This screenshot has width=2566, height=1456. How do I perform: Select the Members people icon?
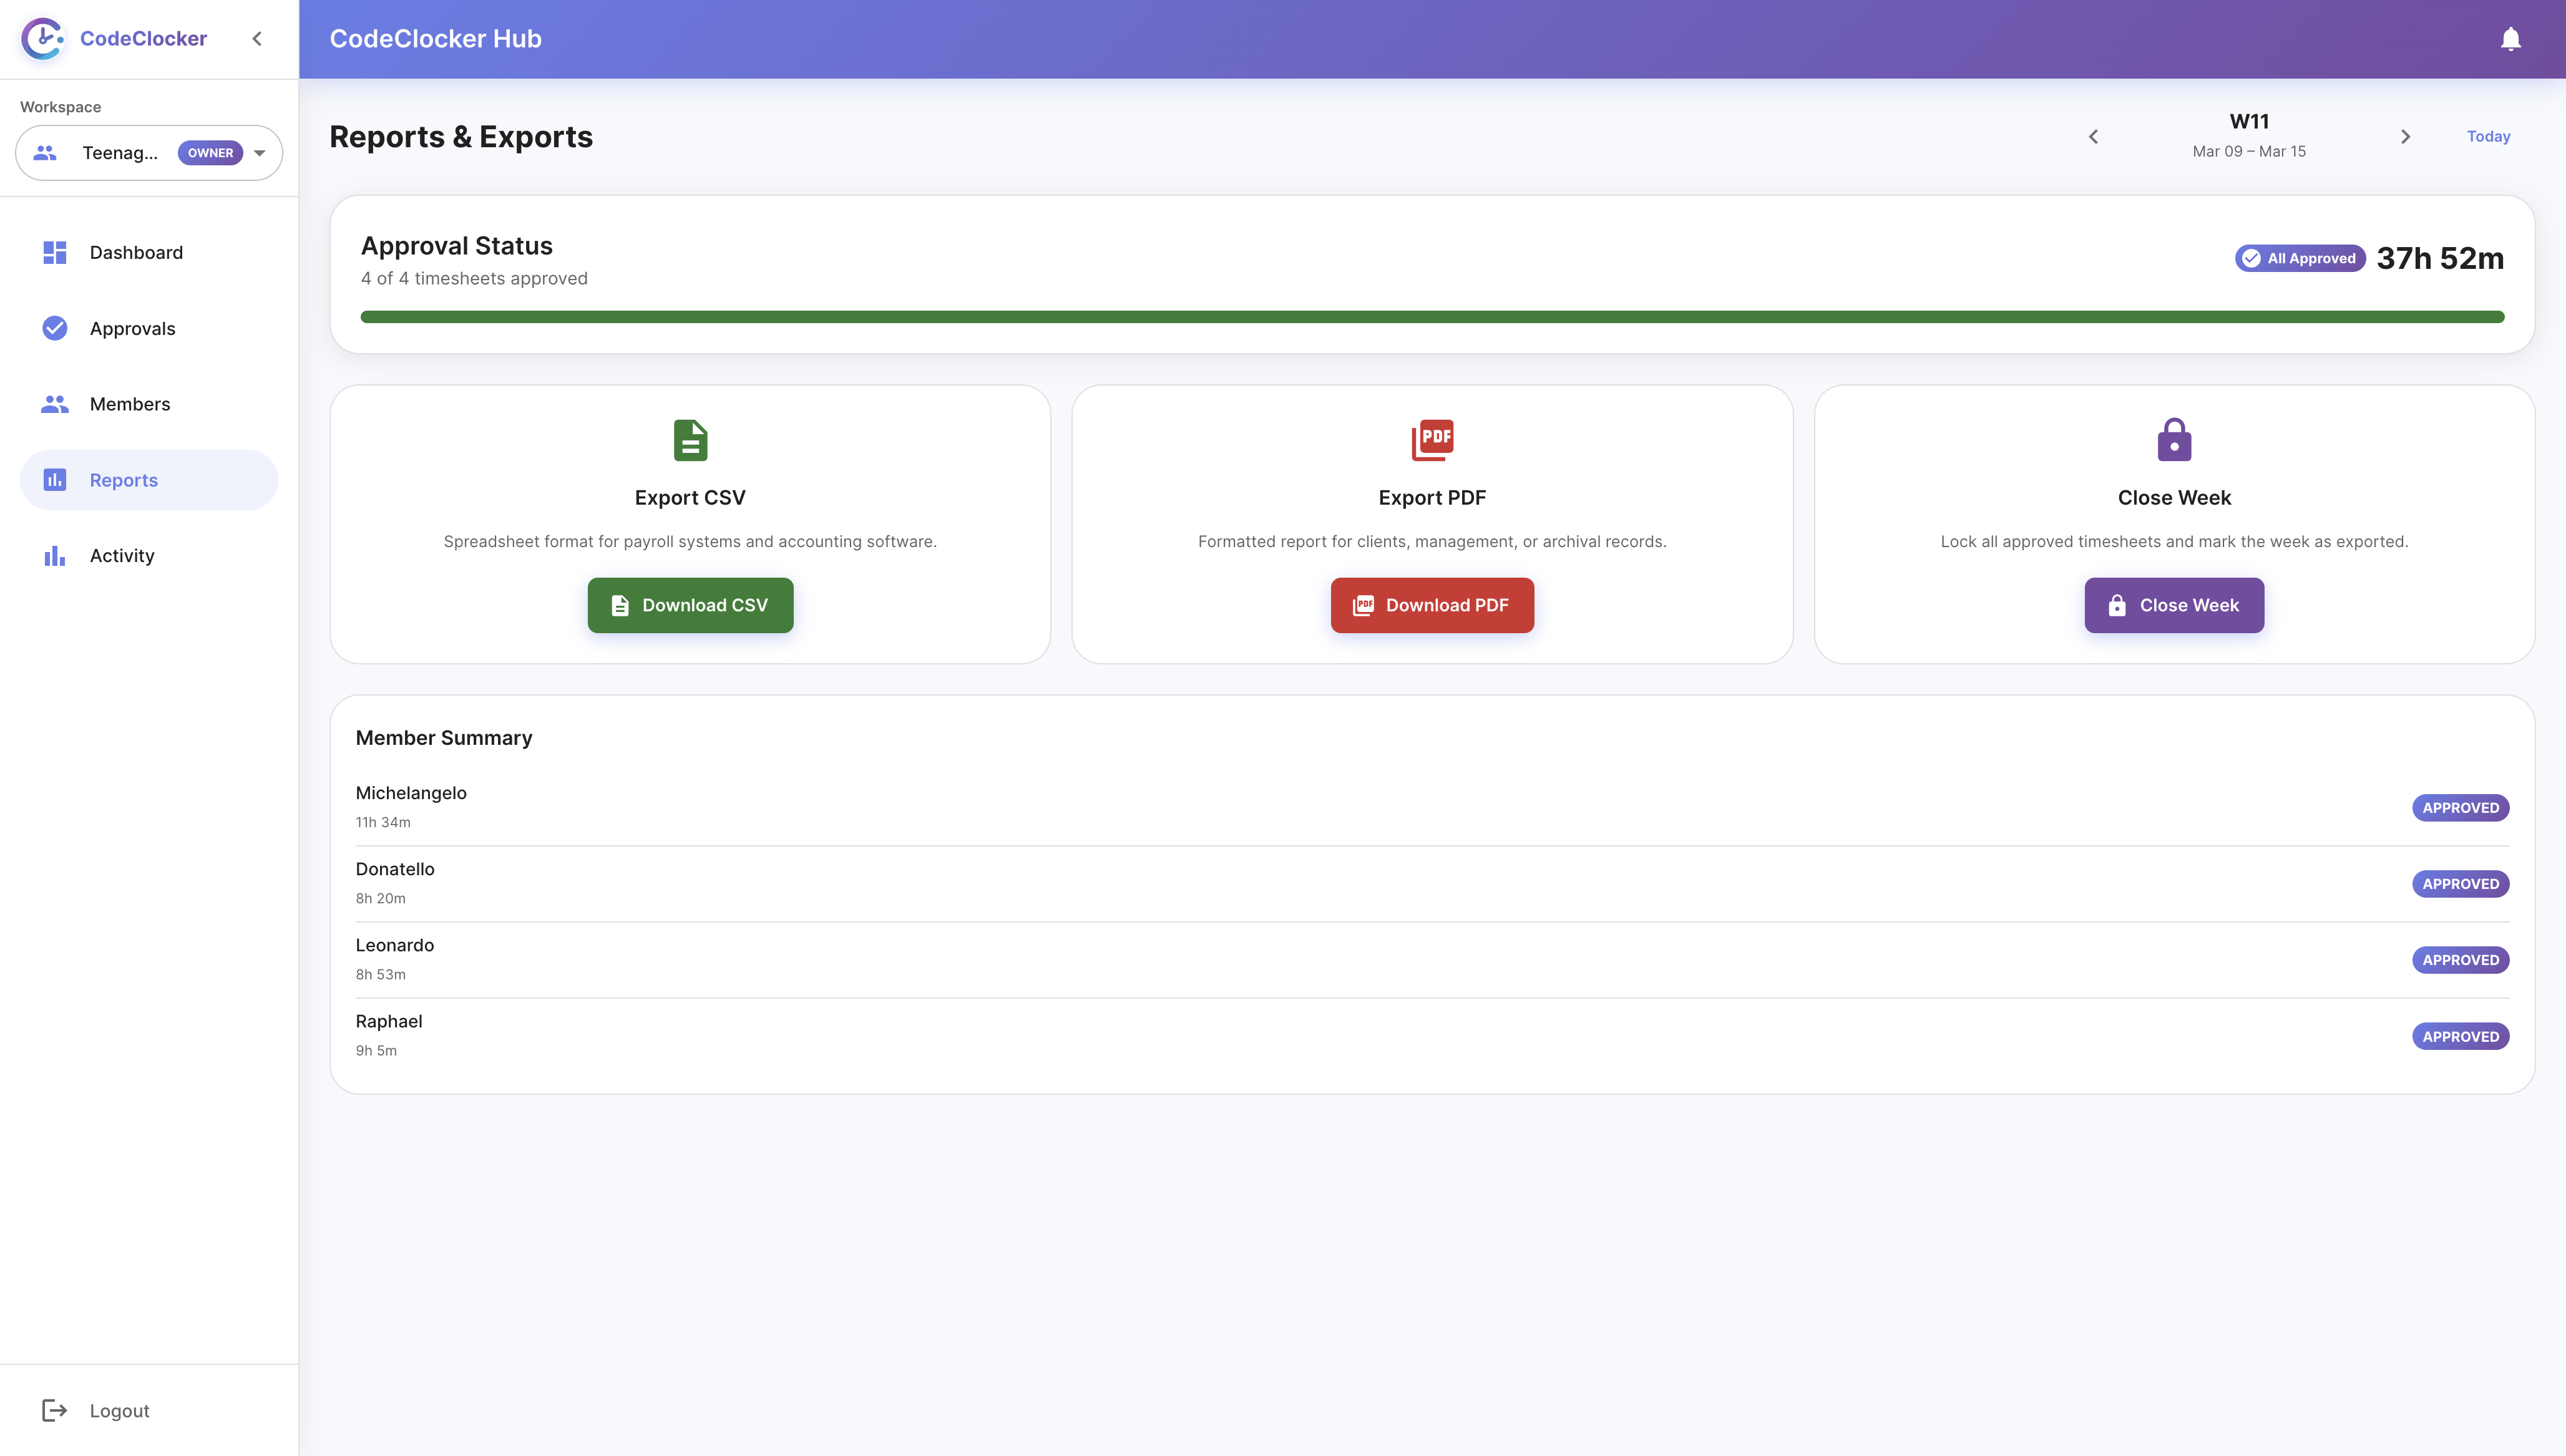[x=54, y=404]
